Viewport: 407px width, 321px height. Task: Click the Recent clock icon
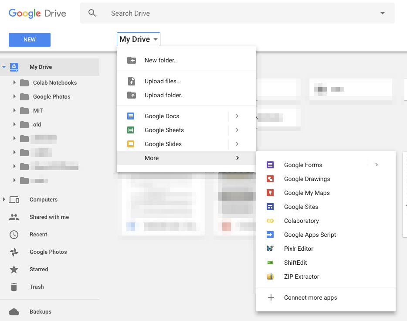click(x=14, y=235)
